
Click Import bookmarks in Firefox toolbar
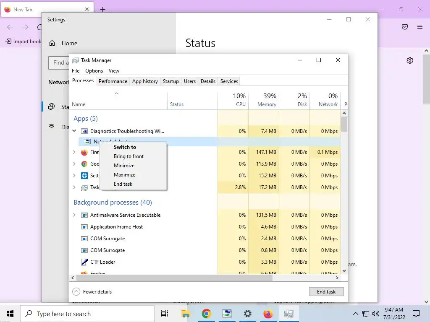point(23,42)
